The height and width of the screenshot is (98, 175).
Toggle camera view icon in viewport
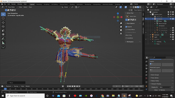[x=121, y=30]
